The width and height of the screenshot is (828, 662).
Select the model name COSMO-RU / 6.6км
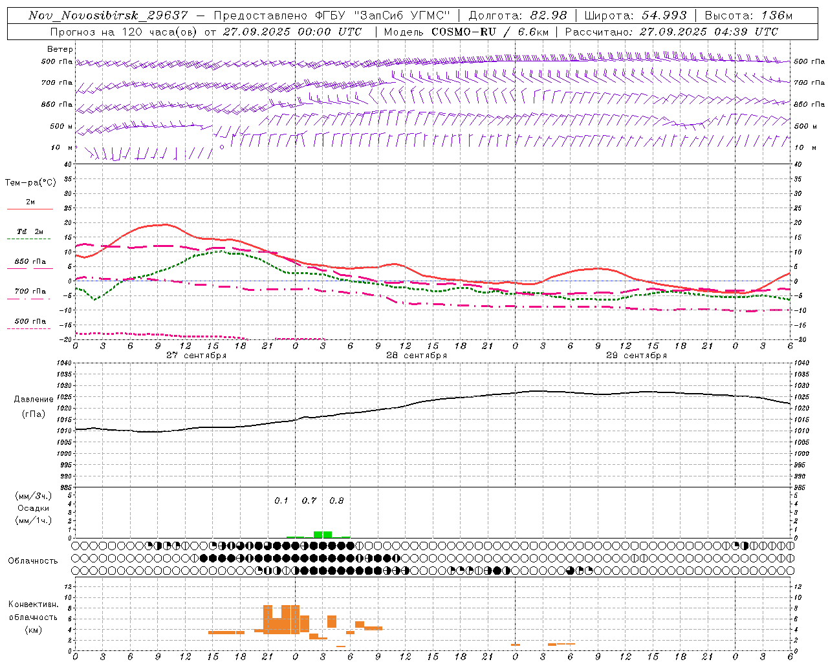pos(490,32)
